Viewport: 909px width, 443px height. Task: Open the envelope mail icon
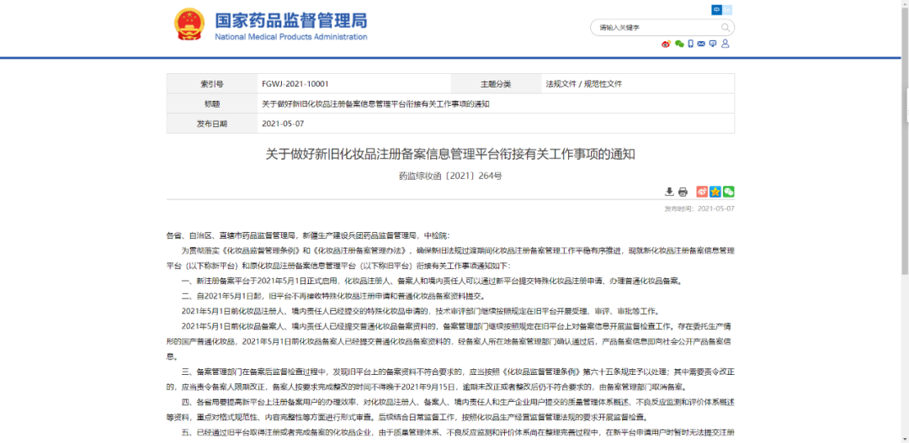(701, 44)
